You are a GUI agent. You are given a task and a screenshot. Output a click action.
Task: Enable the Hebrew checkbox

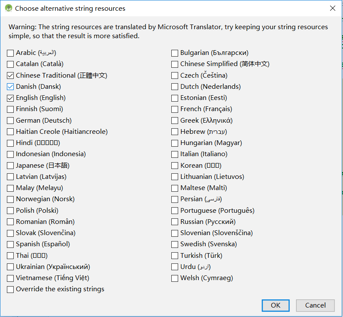pos(175,132)
